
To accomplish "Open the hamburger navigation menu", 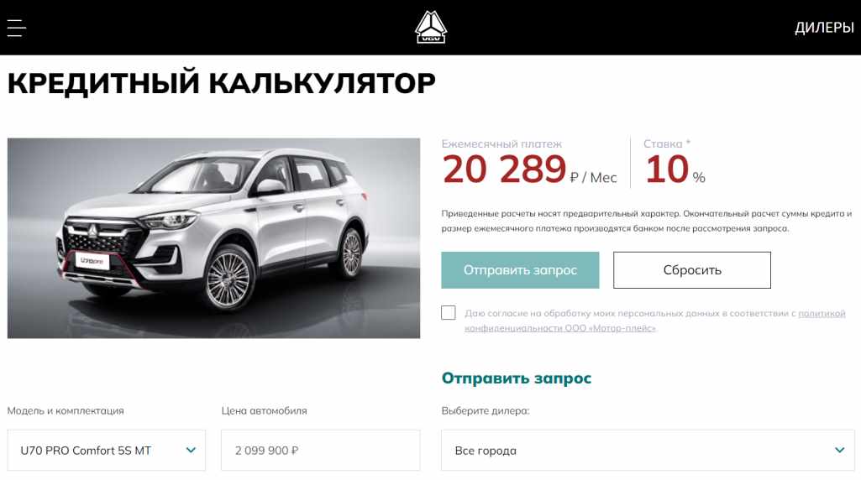I will click(17, 28).
